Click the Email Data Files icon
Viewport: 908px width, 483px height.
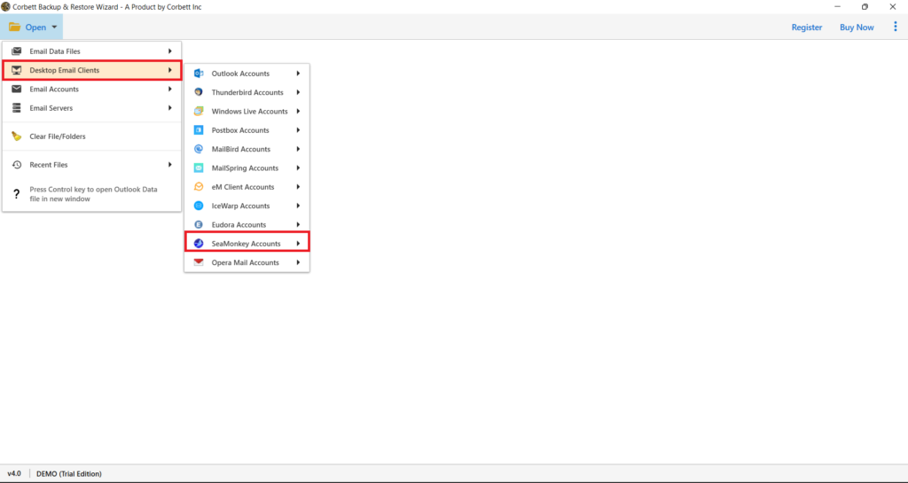click(17, 51)
